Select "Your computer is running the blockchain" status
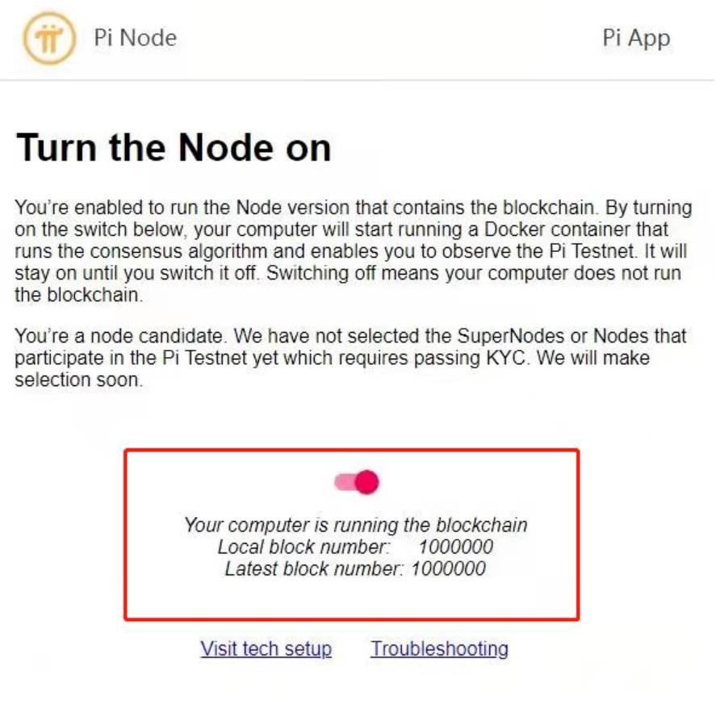Viewport: 720px width, 702px height. [x=356, y=524]
